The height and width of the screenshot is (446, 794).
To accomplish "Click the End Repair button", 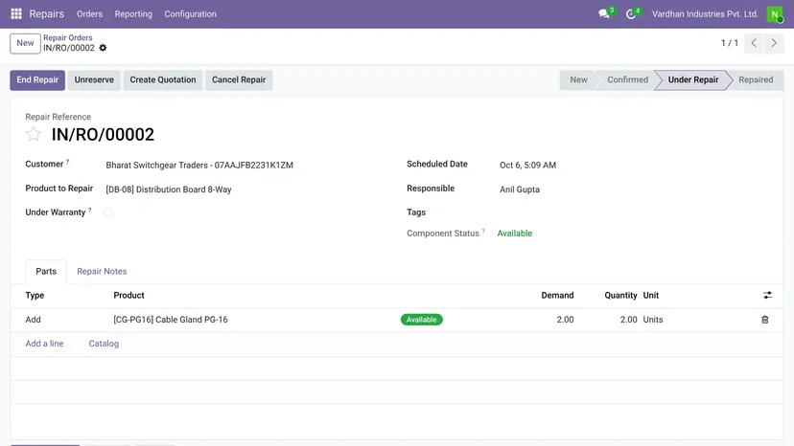I will (x=37, y=79).
